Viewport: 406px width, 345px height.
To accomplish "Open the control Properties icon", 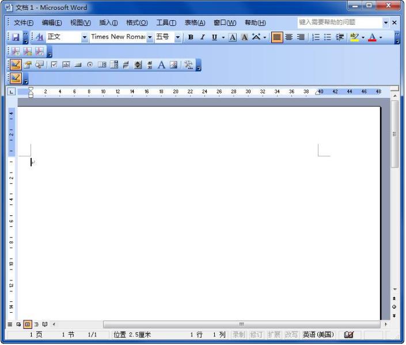I will pyautogui.click(x=28, y=65).
